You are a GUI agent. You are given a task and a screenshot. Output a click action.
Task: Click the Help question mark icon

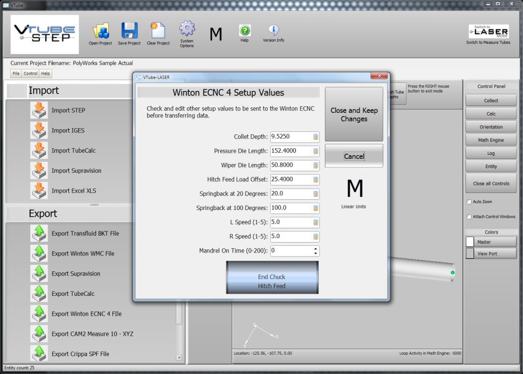point(245,31)
